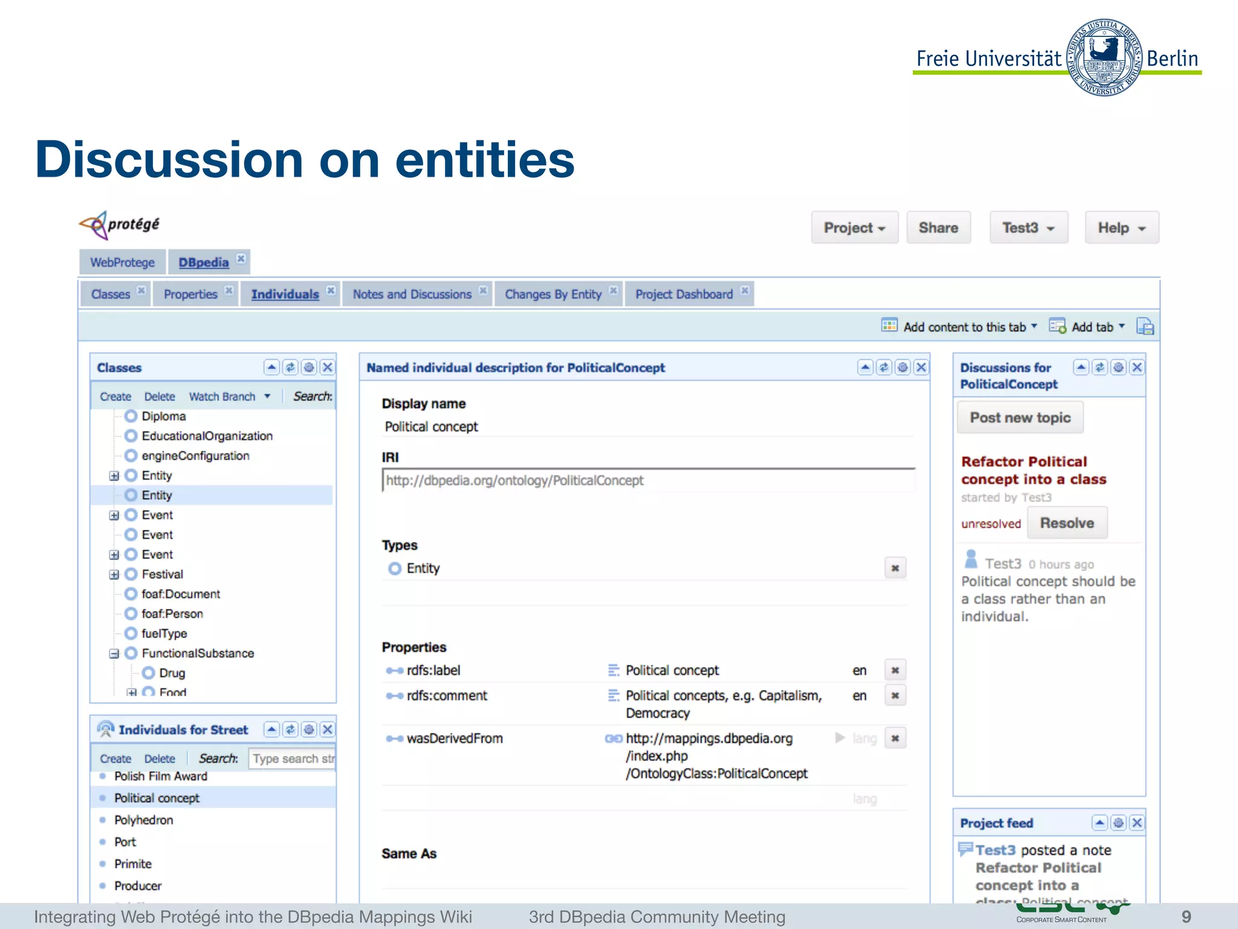Image resolution: width=1238 pixels, height=929 pixels.
Task: Close the Properties tab
Action: pyautogui.click(x=228, y=290)
